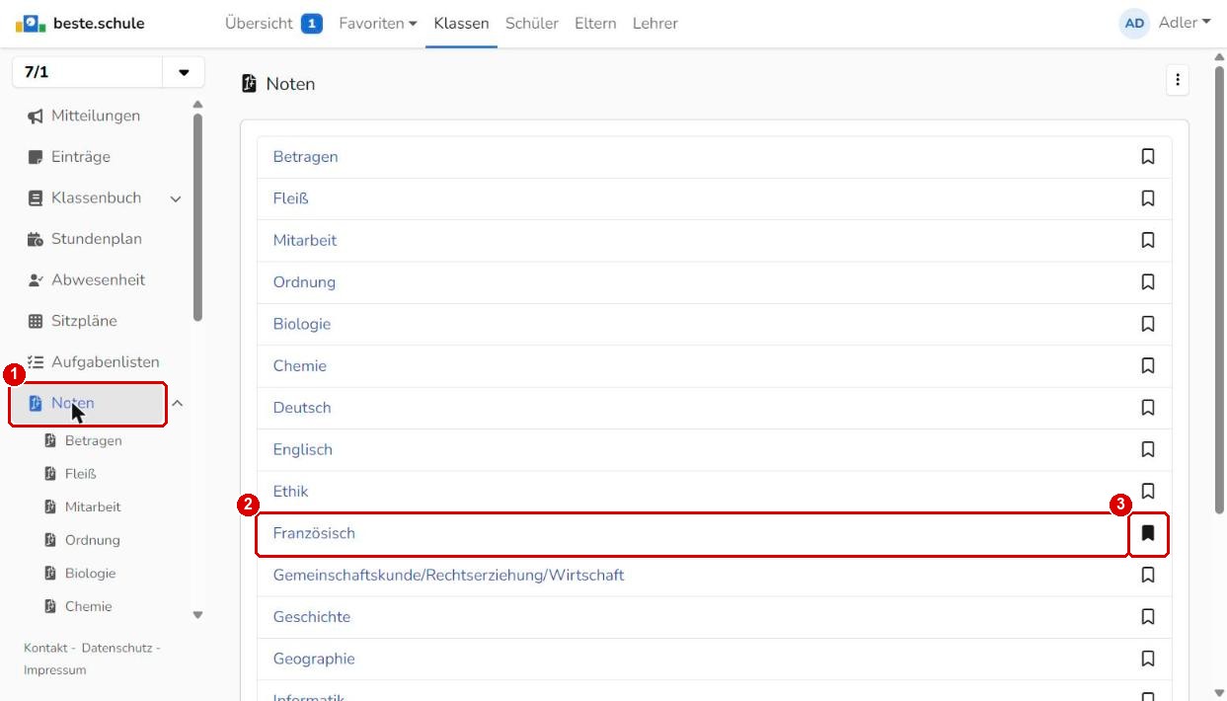Click the book icon beside Klassenbuch
This screenshot has height=701, width=1227.
[x=36, y=198]
